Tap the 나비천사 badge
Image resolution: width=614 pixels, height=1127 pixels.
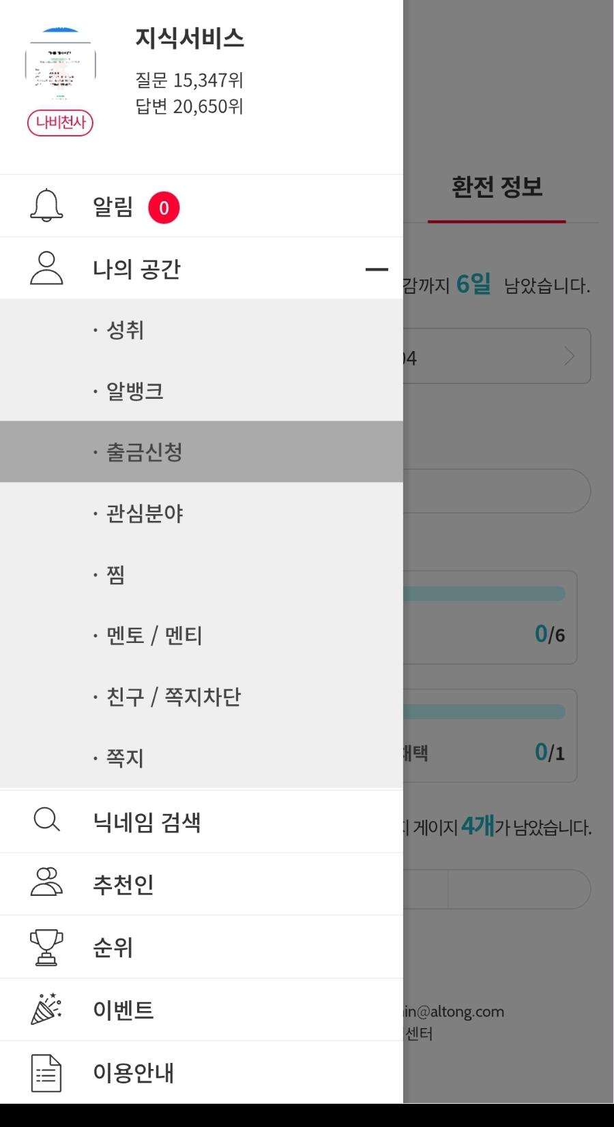60,123
